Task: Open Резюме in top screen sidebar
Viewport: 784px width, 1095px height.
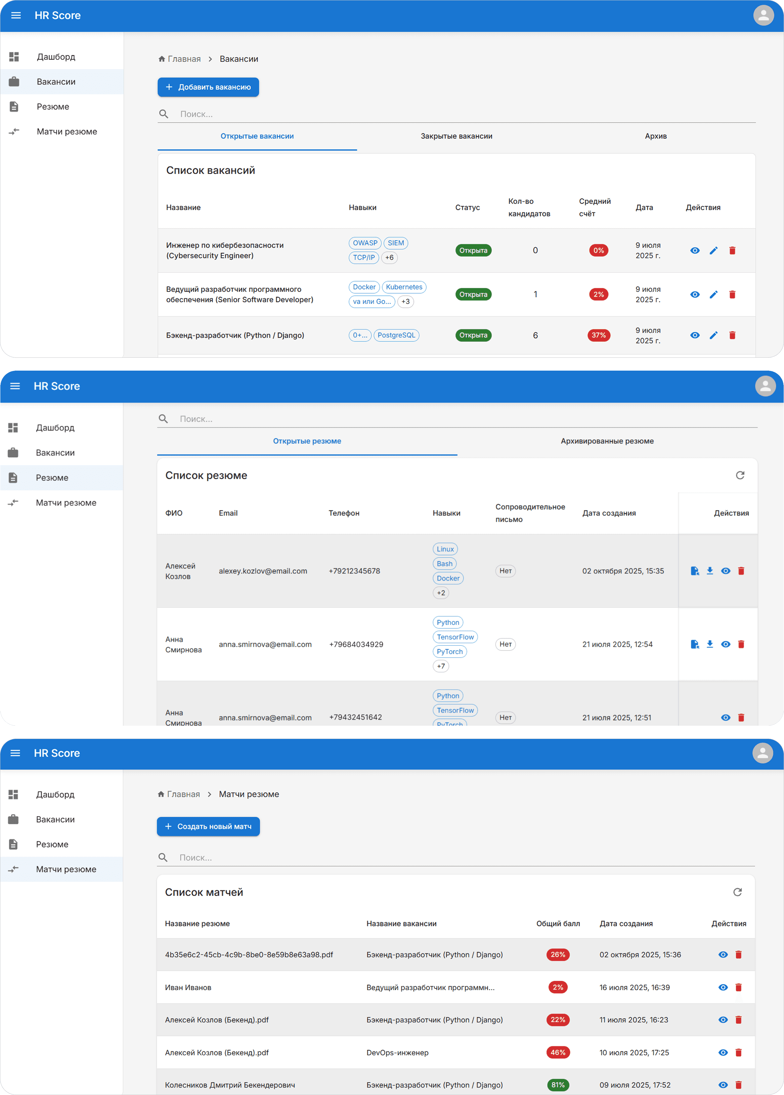Action: pyautogui.click(x=62, y=106)
